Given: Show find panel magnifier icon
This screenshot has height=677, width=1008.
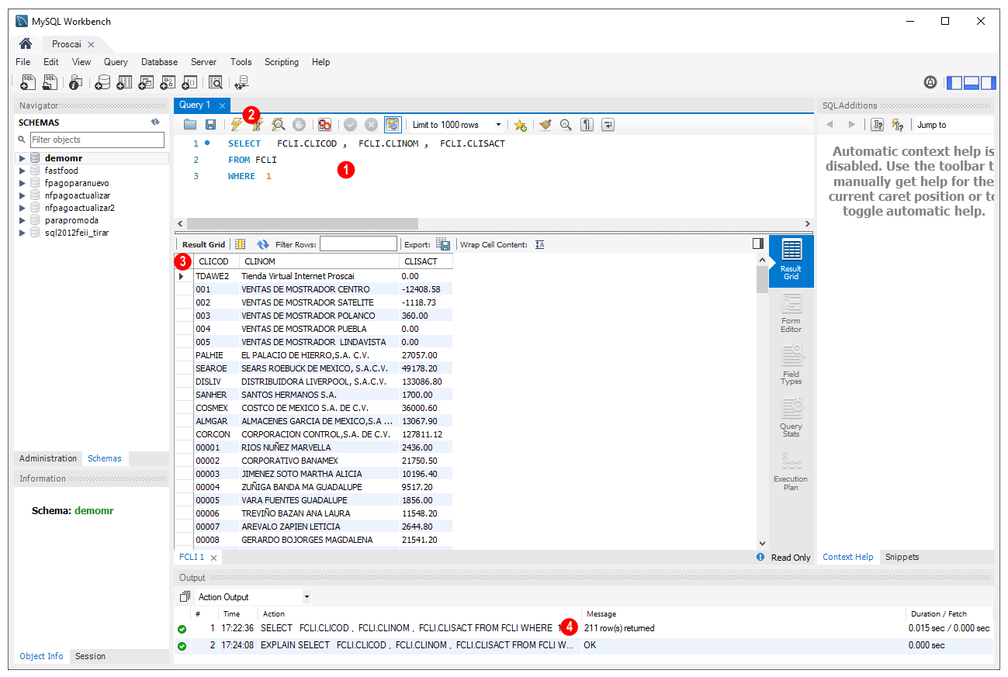Looking at the screenshot, I should [566, 124].
